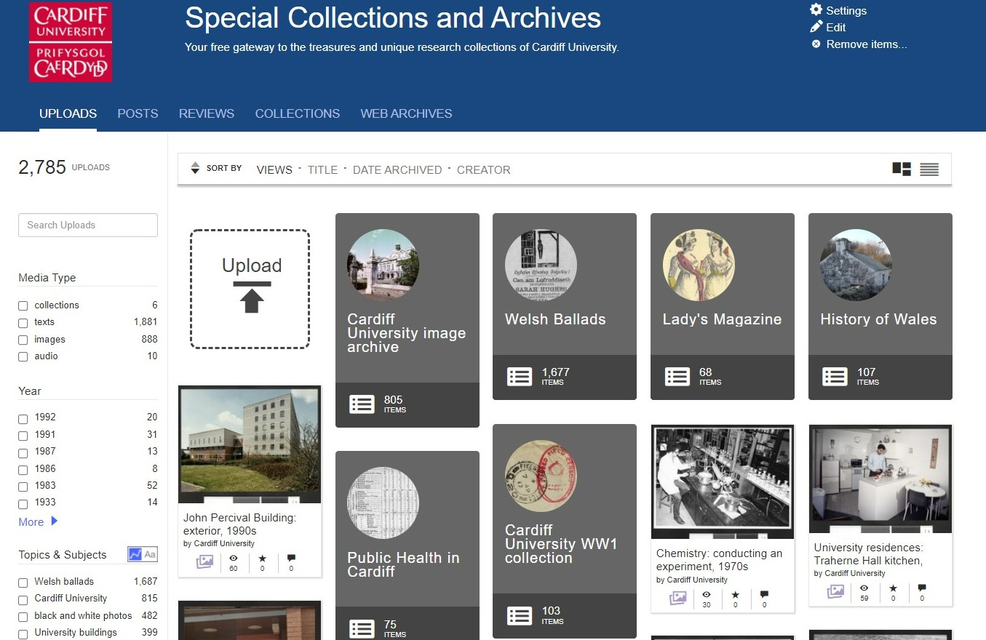Click the Search Uploads field

coord(88,225)
